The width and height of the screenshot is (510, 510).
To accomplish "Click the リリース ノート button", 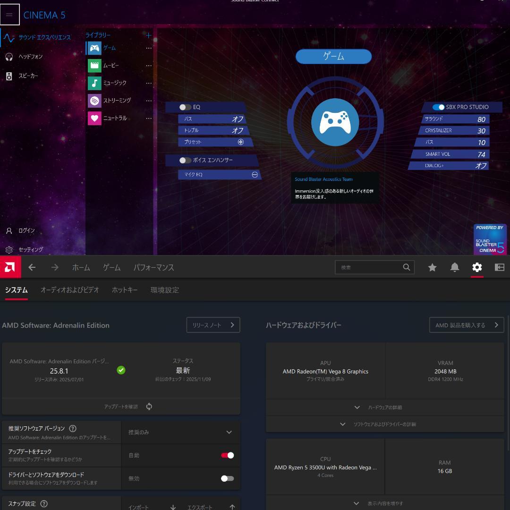I will [213, 325].
